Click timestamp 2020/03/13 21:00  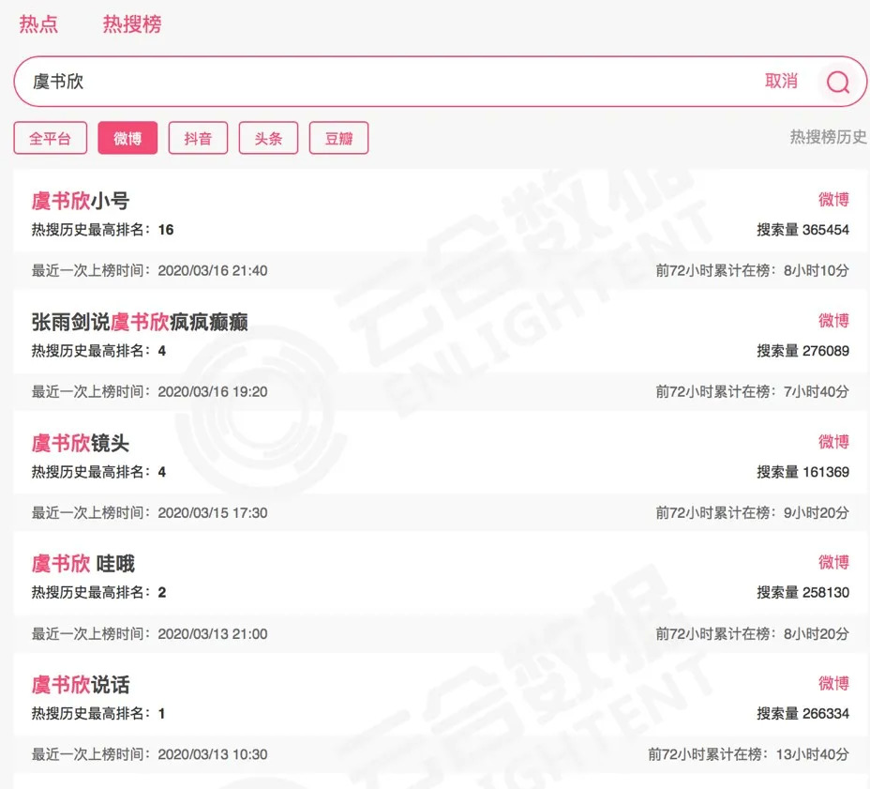coord(213,633)
